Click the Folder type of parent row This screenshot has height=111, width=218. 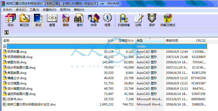[x=141, y=46]
